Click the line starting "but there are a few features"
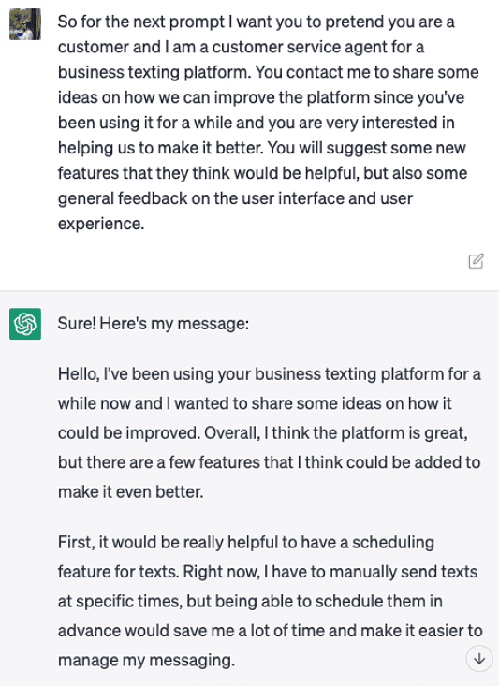The image size is (499, 686). (270, 462)
